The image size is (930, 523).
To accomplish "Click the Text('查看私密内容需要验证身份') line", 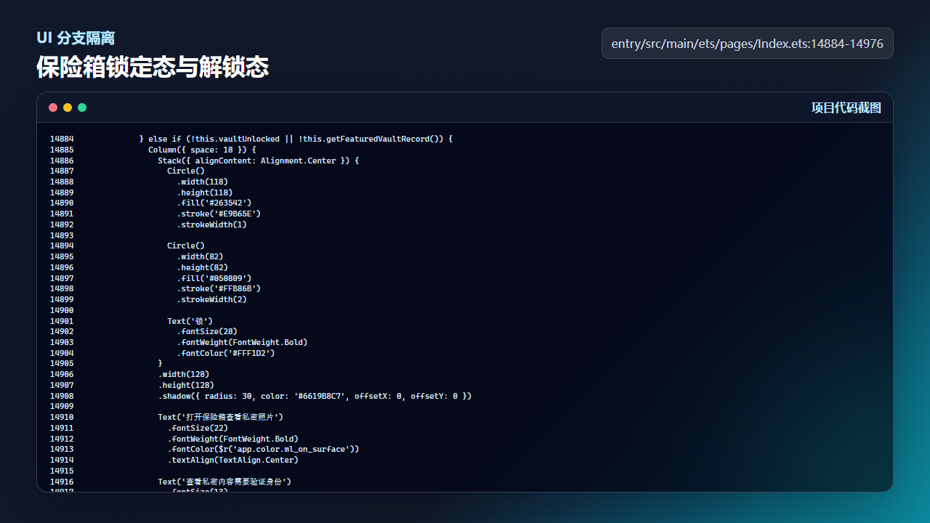I will point(225,482).
